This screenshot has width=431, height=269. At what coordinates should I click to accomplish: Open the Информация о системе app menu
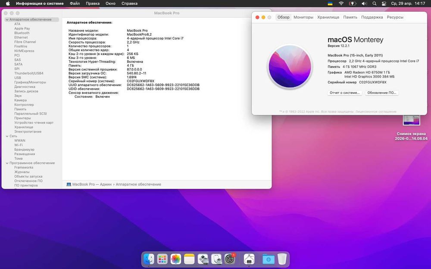click(x=40, y=3)
